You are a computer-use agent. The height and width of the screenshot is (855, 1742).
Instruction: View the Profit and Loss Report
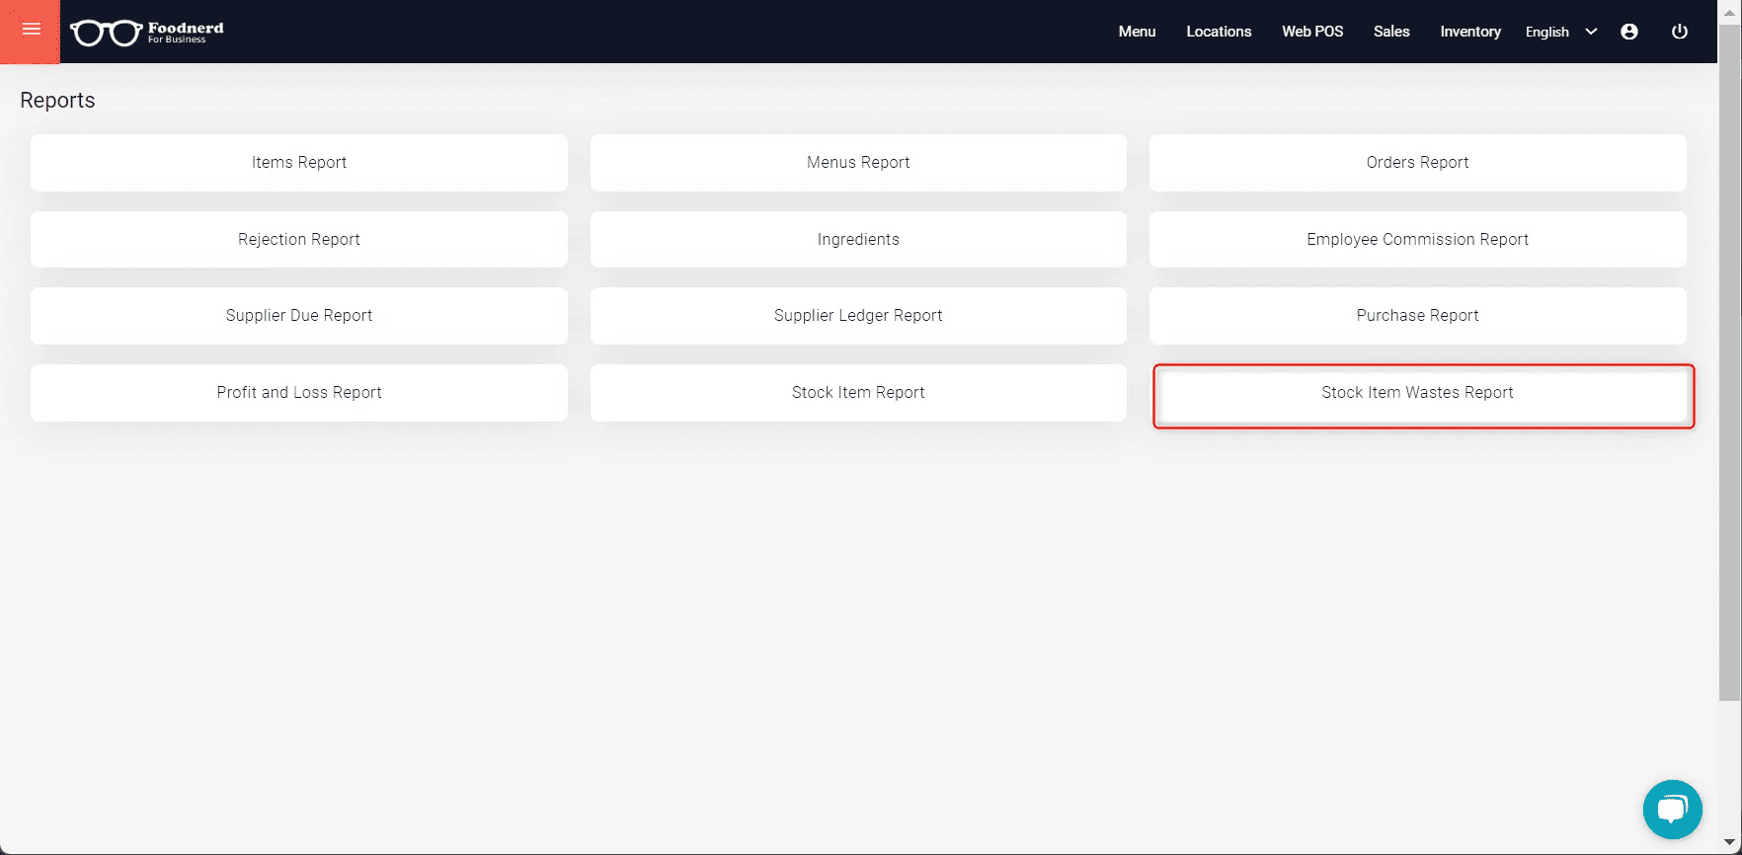pyautogui.click(x=299, y=393)
